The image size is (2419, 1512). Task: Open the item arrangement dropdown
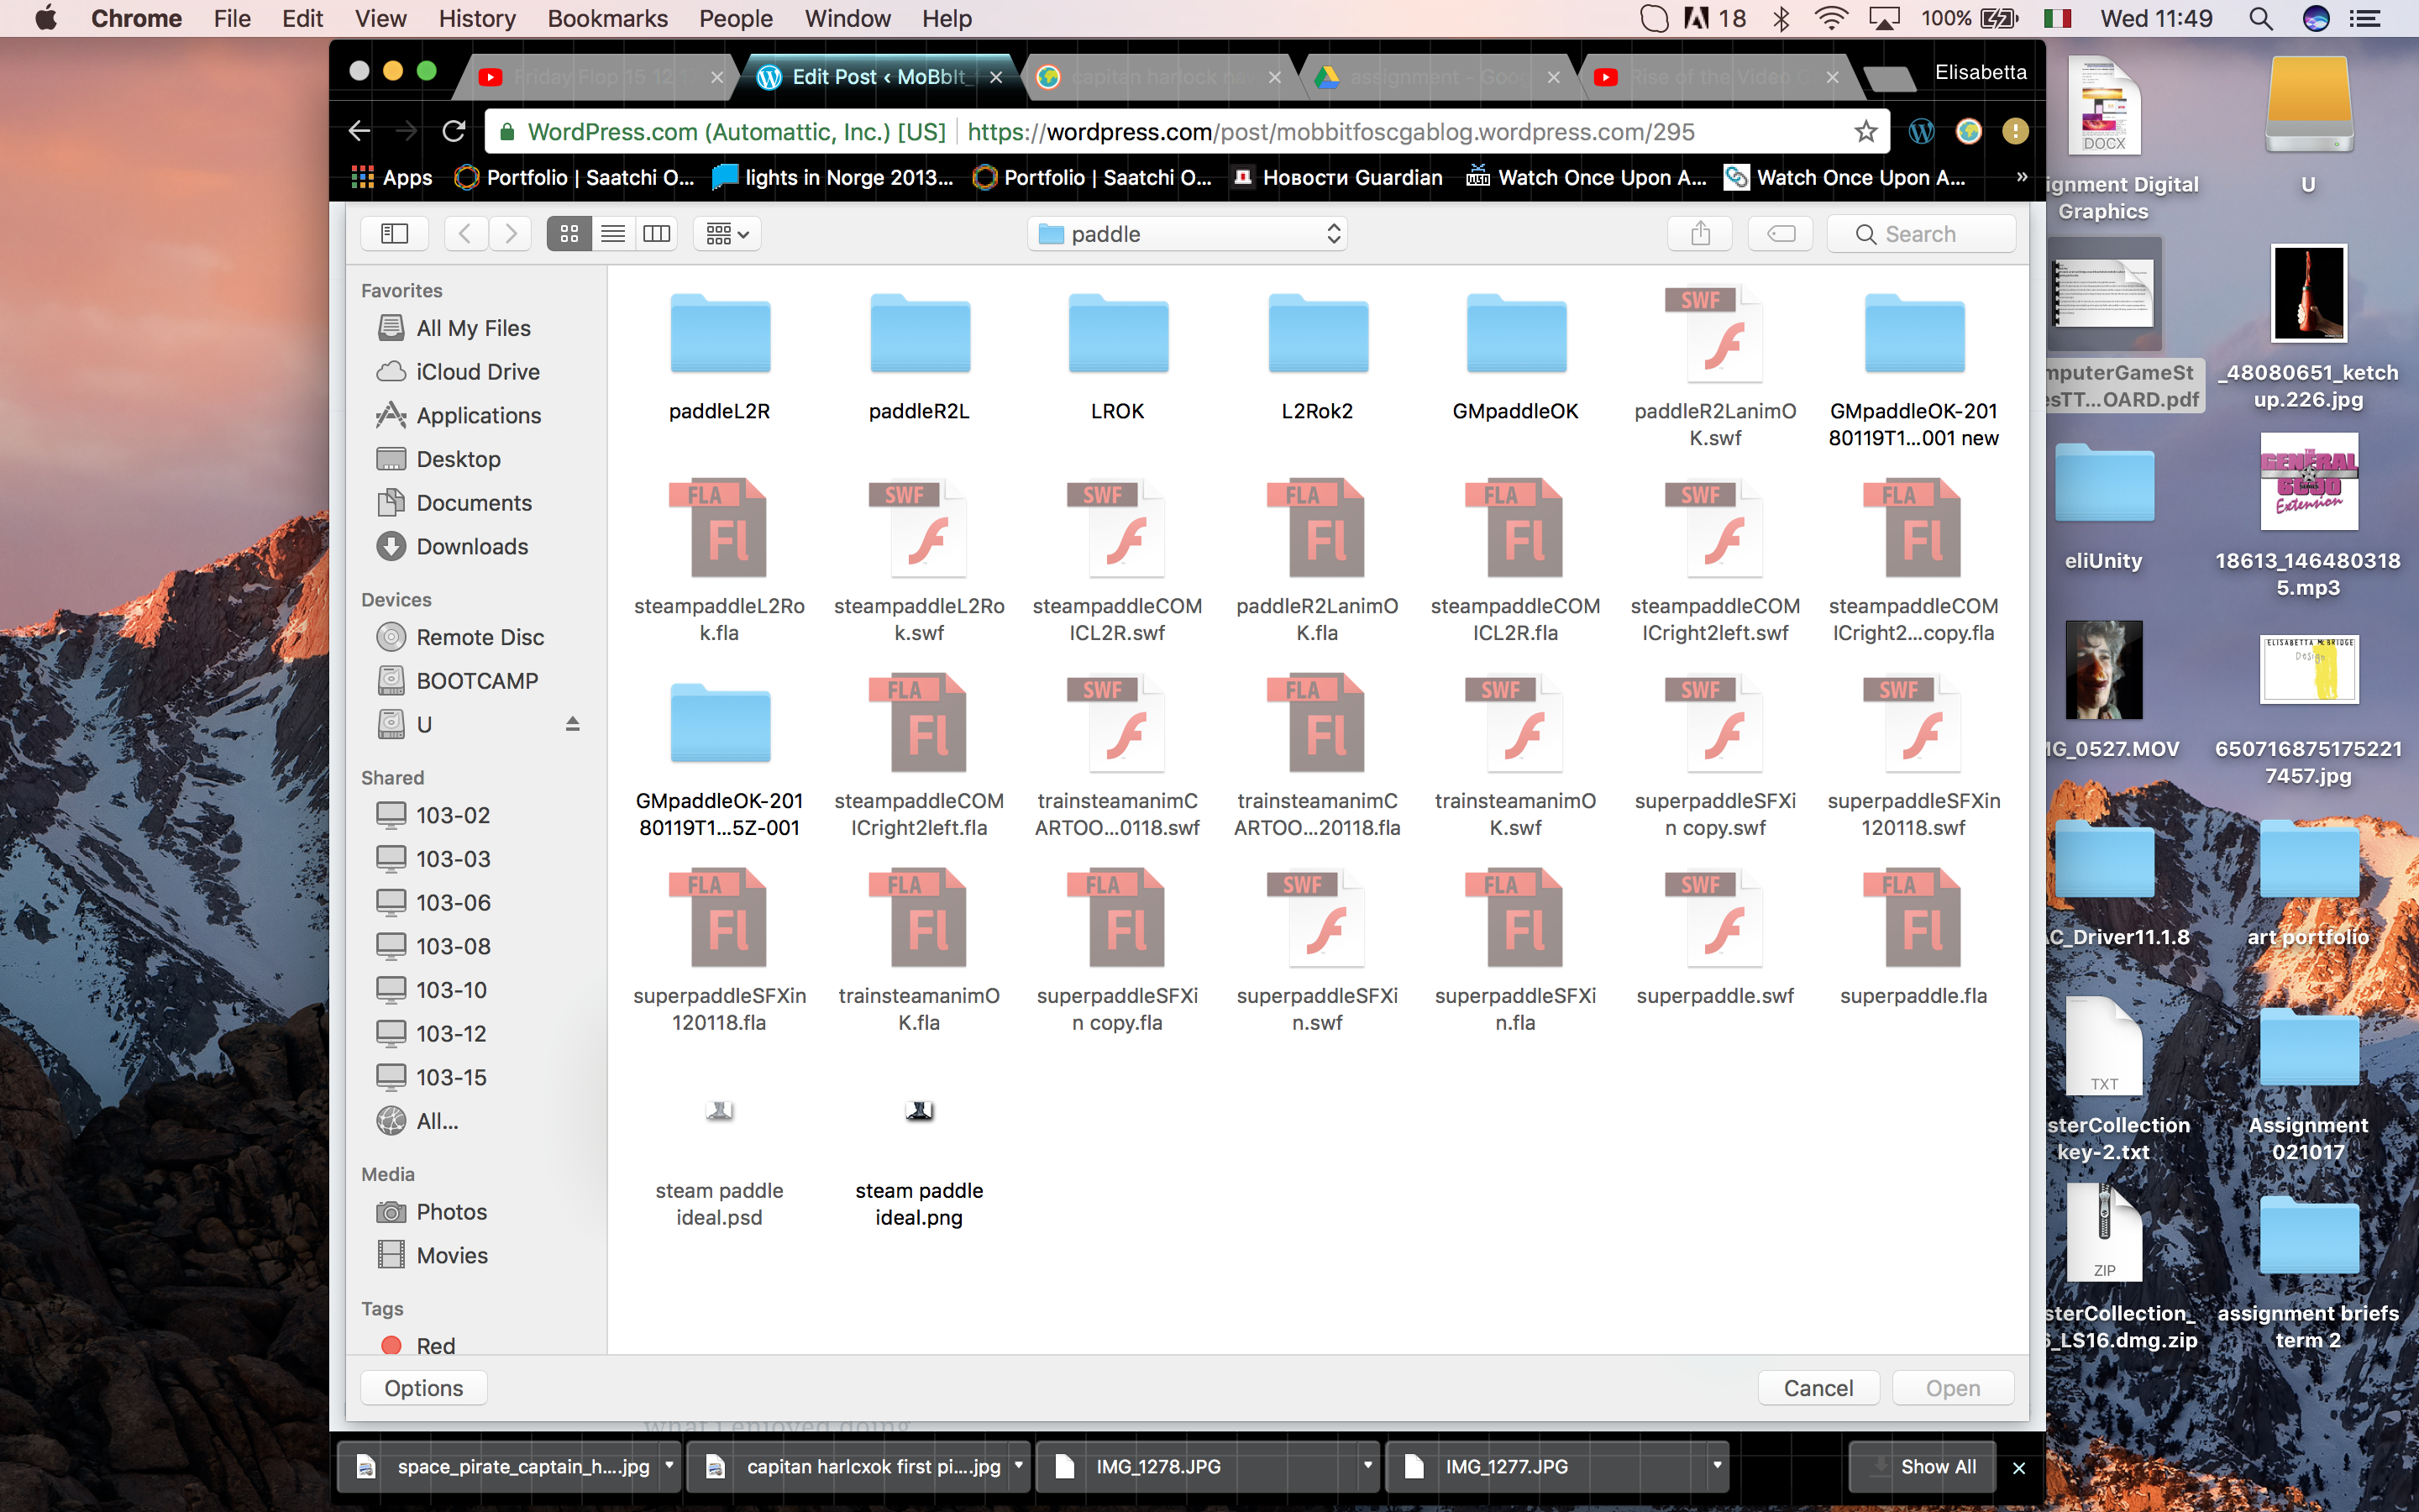[x=727, y=233]
